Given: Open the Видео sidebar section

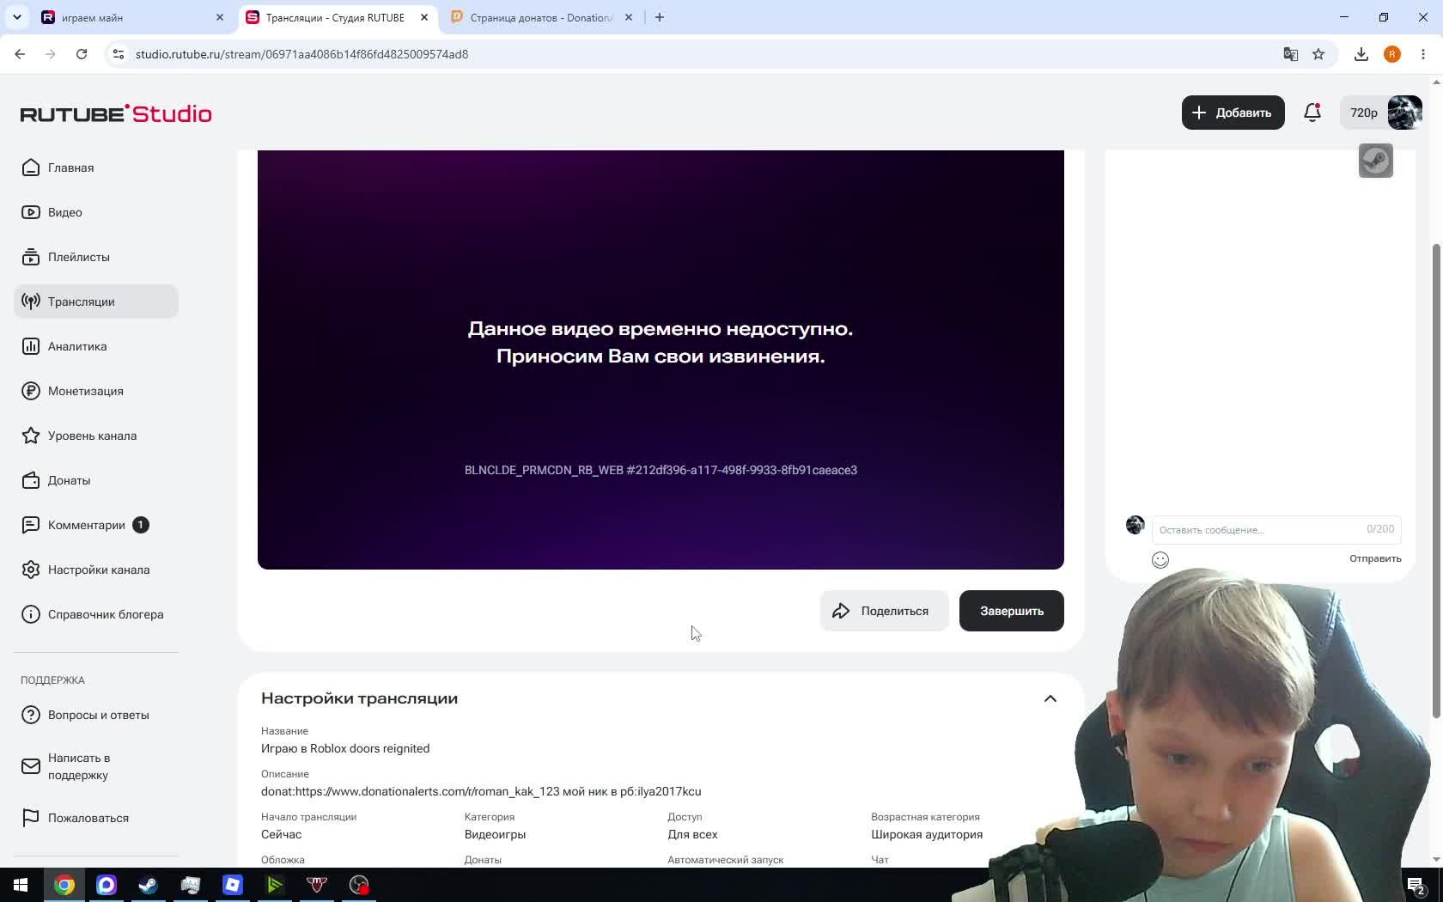Looking at the screenshot, I should pyautogui.click(x=96, y=212).
